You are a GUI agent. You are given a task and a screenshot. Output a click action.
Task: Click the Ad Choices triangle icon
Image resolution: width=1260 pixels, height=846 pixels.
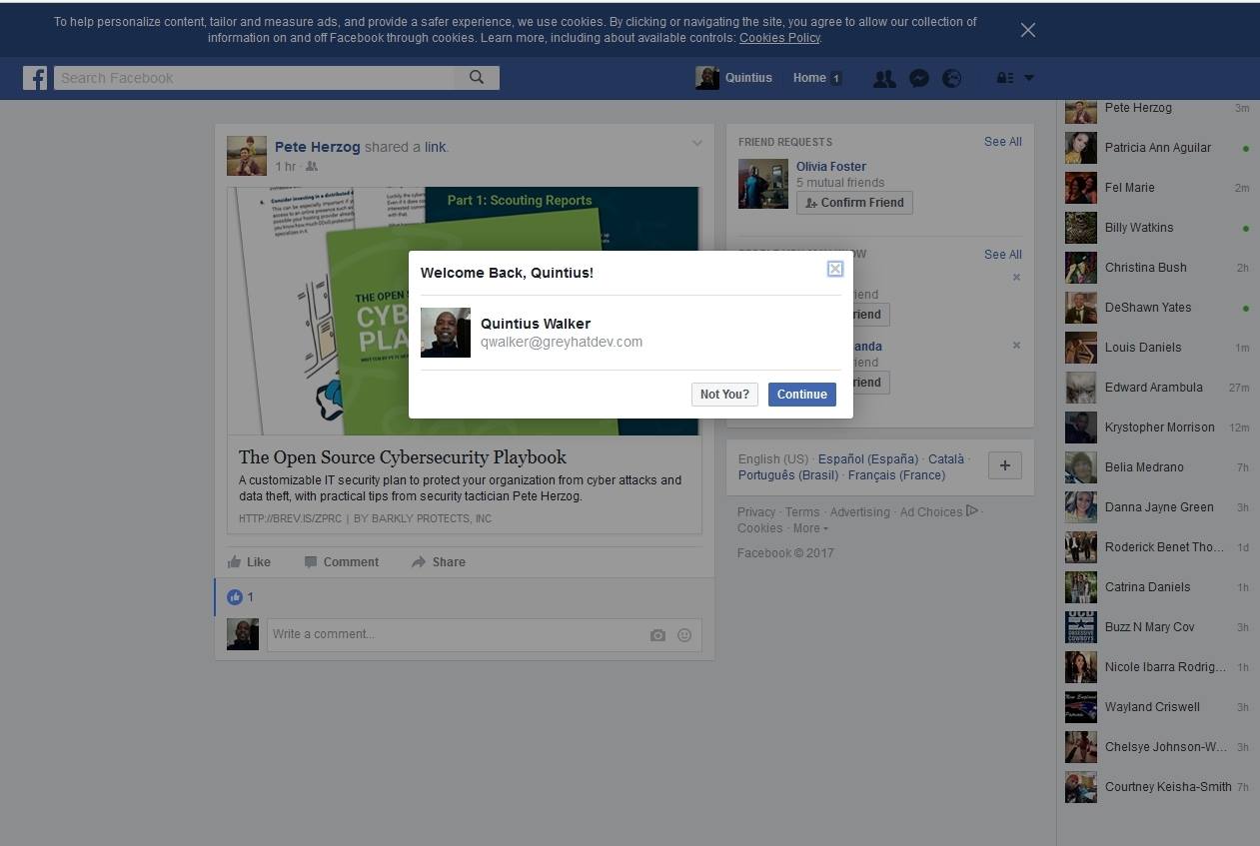coord(972,511)
